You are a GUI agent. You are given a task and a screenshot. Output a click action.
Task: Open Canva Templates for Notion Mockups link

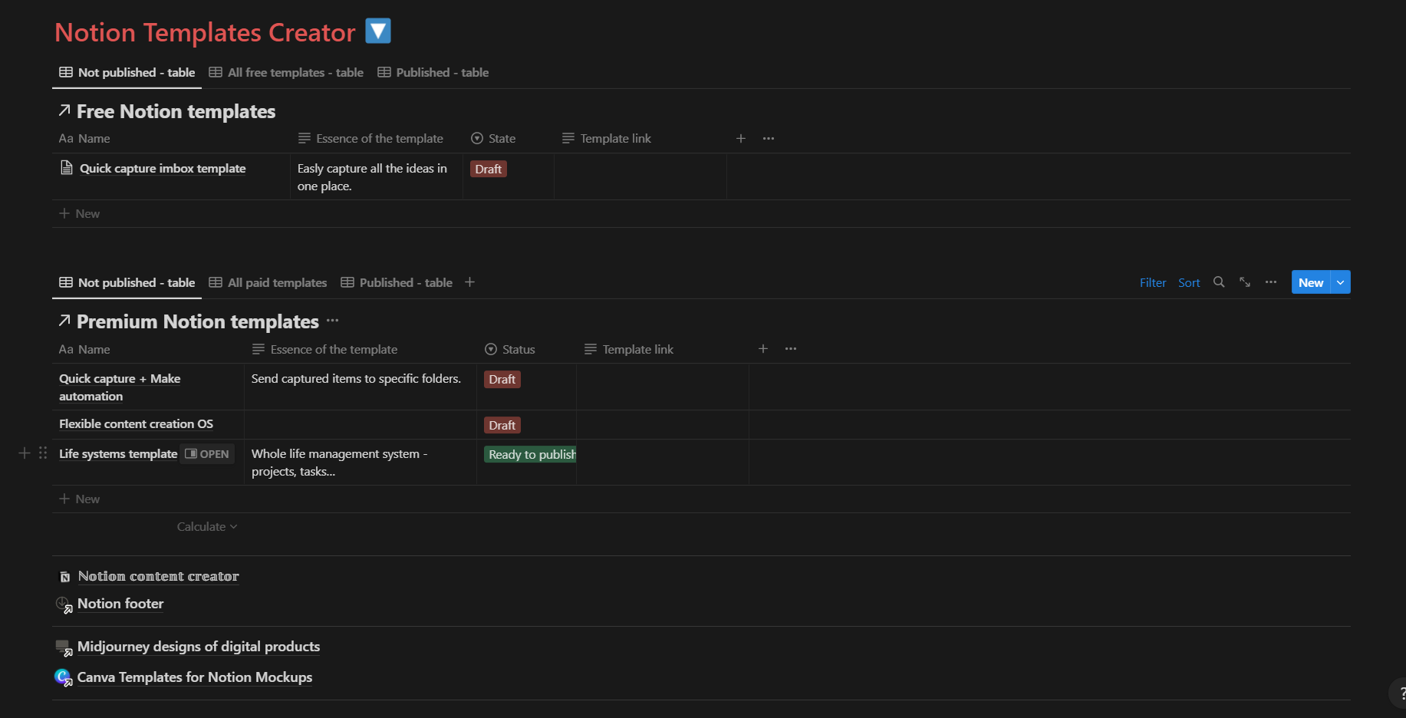[x=195, y=677]
